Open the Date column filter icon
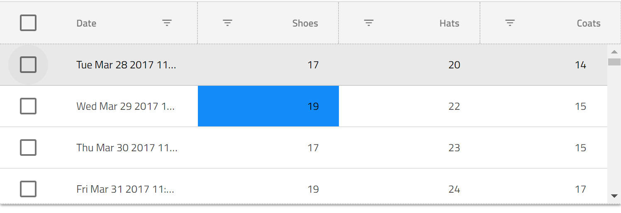 167,23
